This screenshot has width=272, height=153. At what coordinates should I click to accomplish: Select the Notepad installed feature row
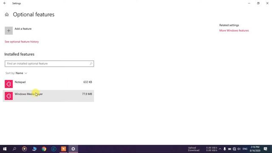[x=48, y=84]
